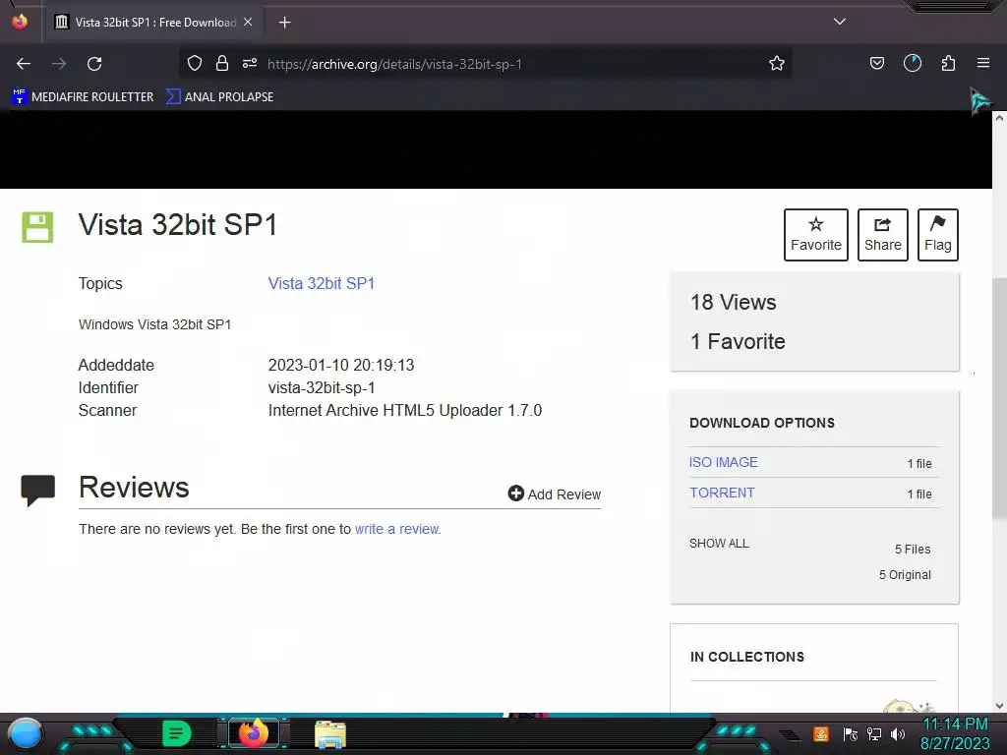The width and height of the screenshot is (1007, 755).
Task: Favorite this item
Action: click(815, 235)
